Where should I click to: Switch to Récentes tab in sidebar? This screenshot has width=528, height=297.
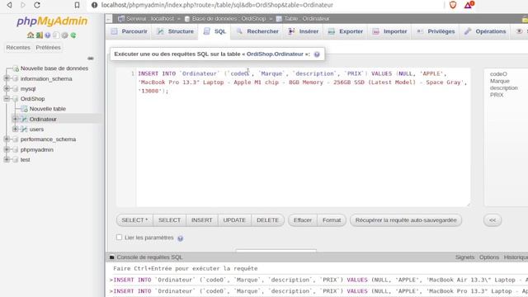coord(18,48)
